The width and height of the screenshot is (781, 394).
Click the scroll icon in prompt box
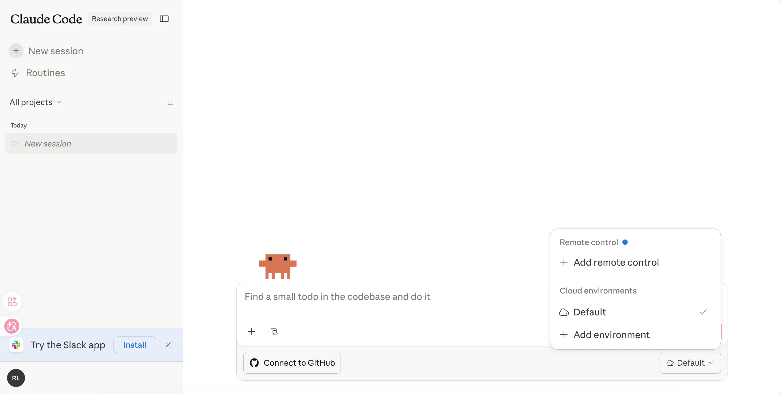point(274,331)
